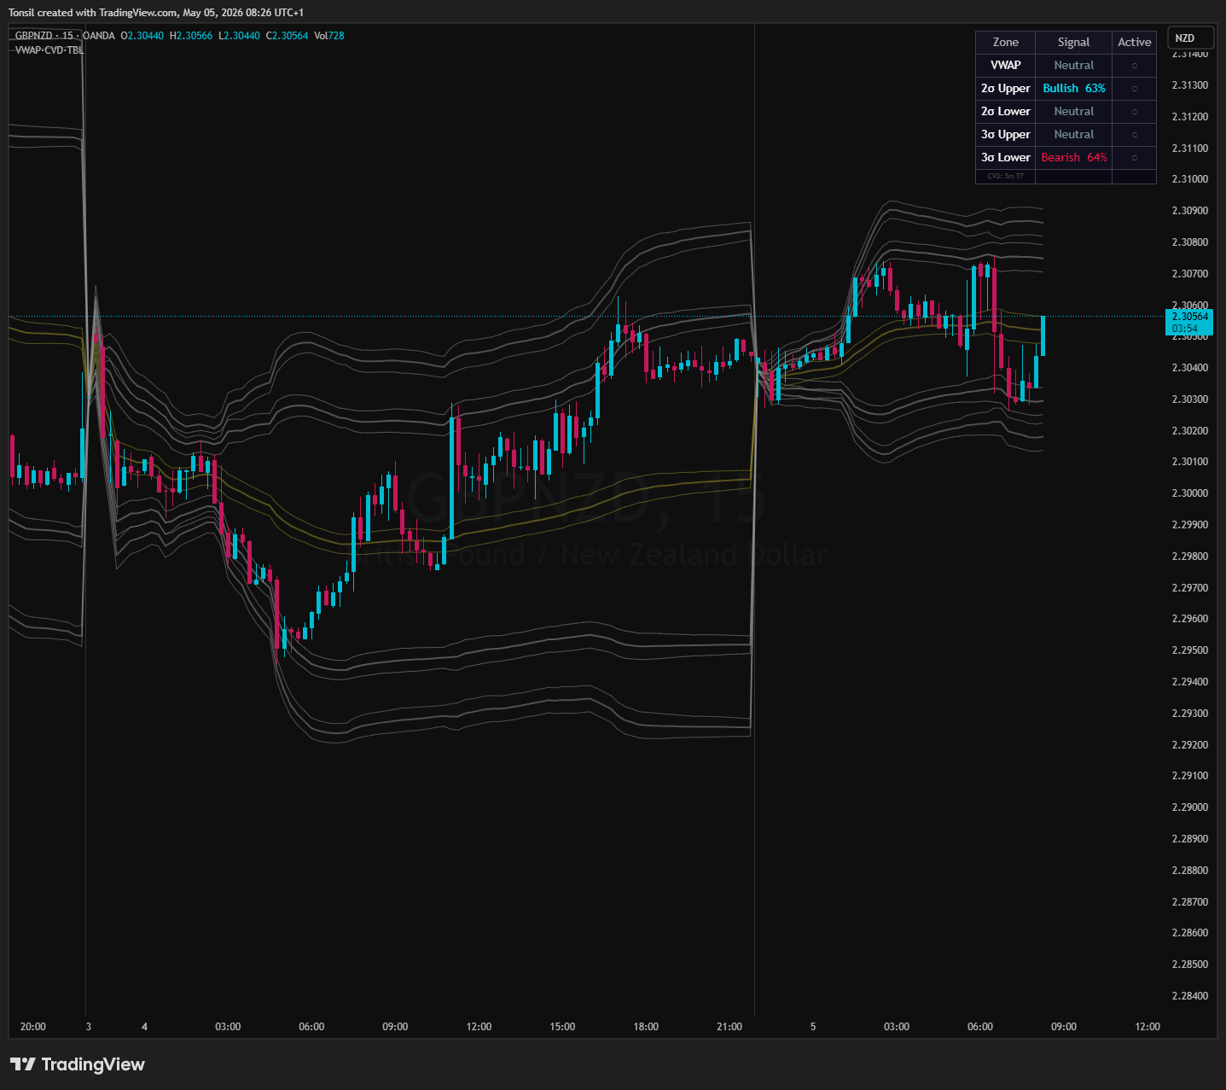The image size is (1226, 1090).
Task: Click the Active circle in the VWAP row
Action: click(x=1134, y=66)
